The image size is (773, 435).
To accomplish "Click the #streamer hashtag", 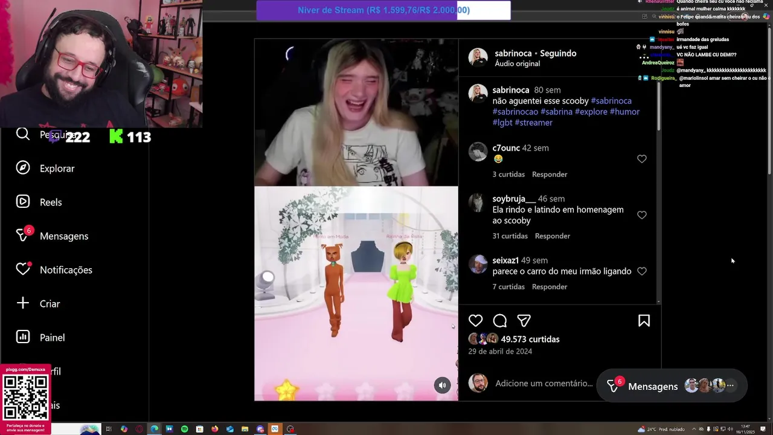I will pyautogui.click(x=534, y=123).
